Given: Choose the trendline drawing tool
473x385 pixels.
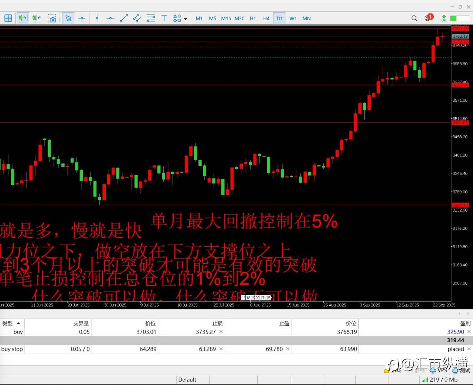Looking at the screenshot, I should point(124,18).
